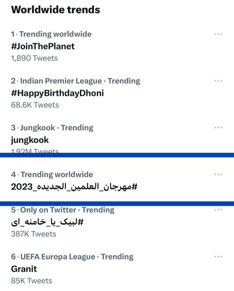Select the jungkook trending topic
This screenshot has height=291, width=234.
click(x=30, y=140)
